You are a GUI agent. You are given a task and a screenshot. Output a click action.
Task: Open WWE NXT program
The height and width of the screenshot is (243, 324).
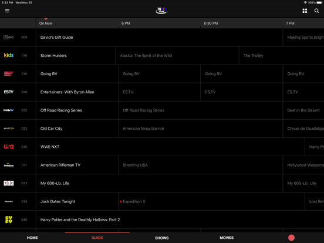coord(170,147)
